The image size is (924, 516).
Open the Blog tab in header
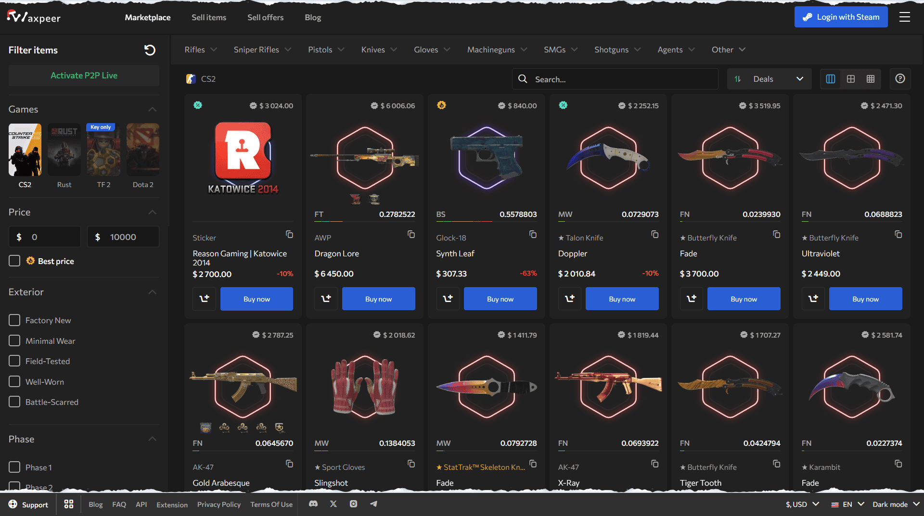coord(313,17)
